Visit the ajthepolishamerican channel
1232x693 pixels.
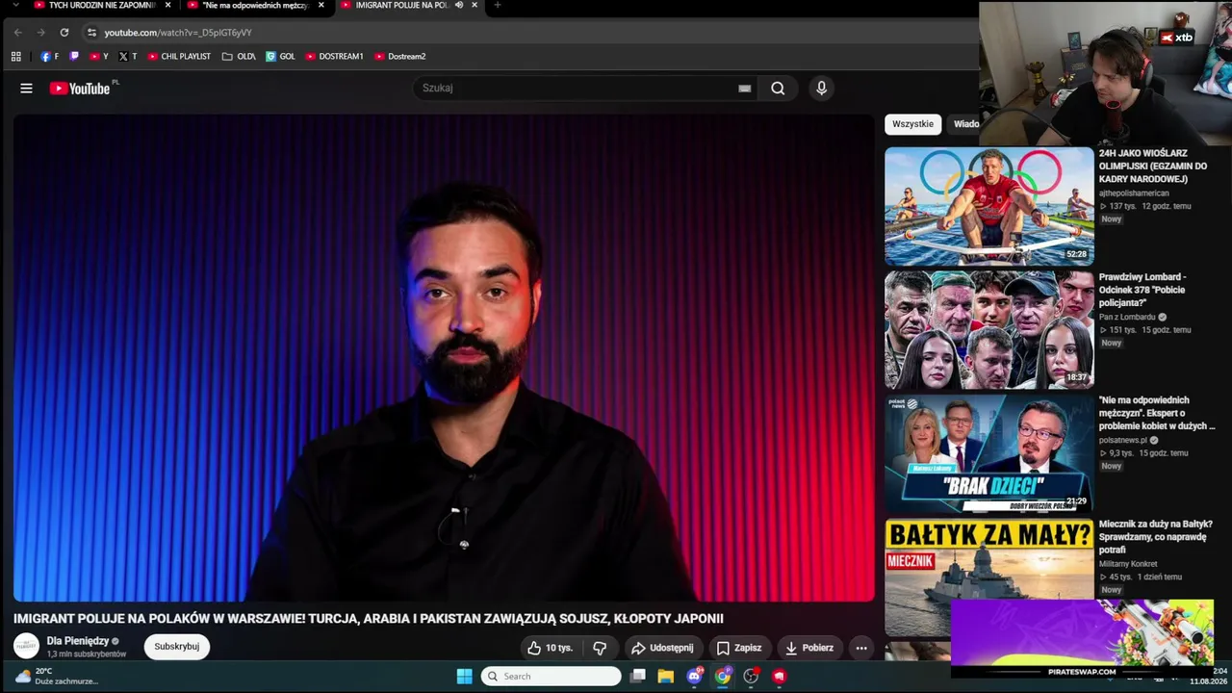(1134, 193)
